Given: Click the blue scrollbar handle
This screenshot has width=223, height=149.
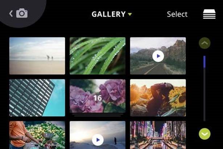Looking at the screenshot, I should point(205,62).
